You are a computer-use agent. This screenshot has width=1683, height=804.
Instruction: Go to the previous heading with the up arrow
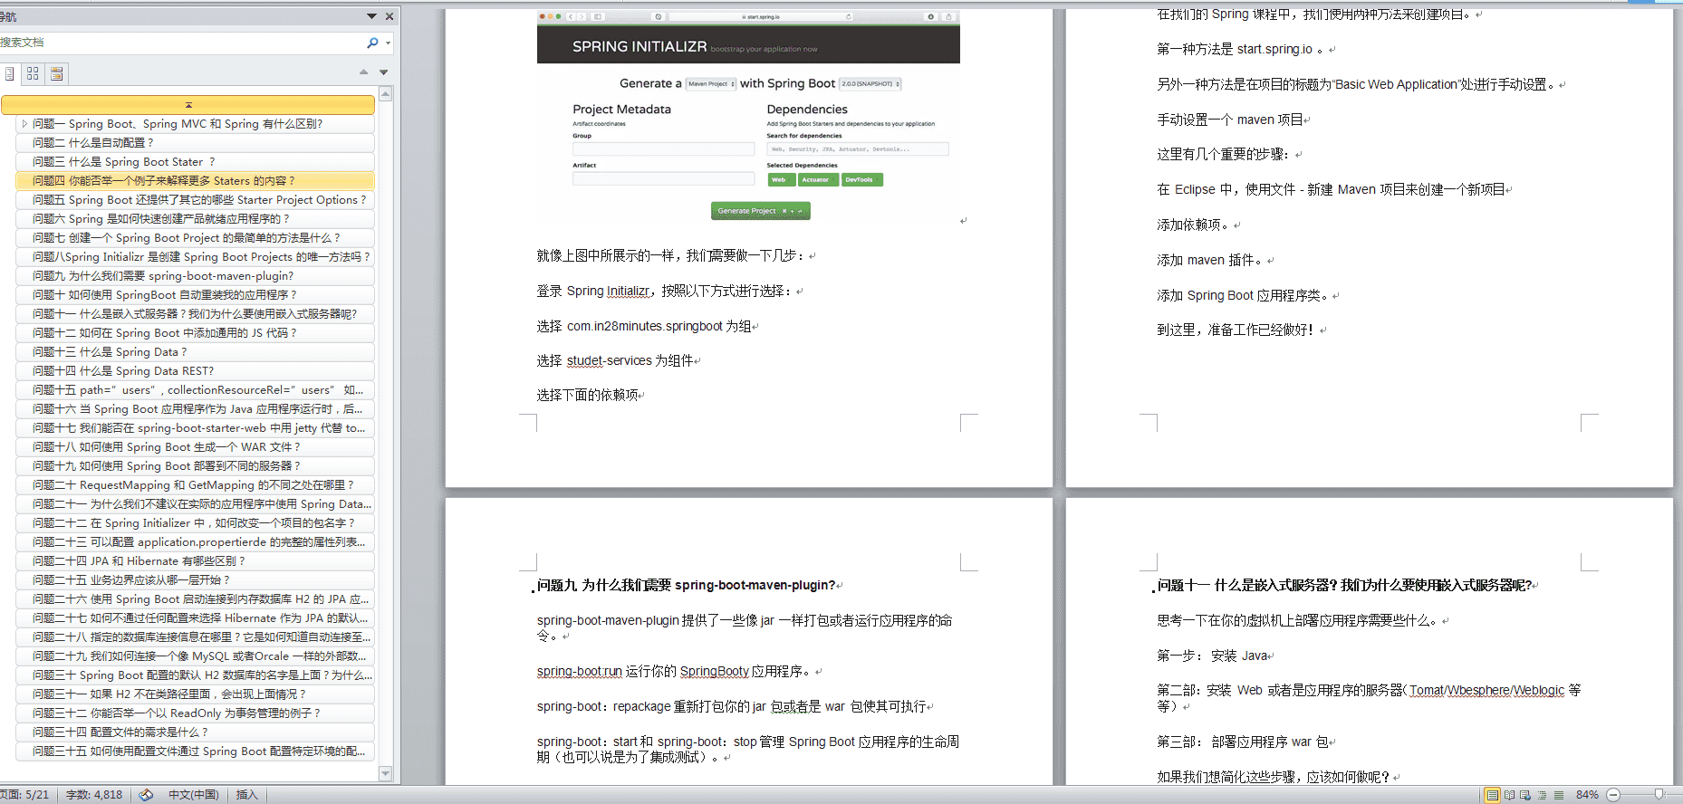pos(363,72)
